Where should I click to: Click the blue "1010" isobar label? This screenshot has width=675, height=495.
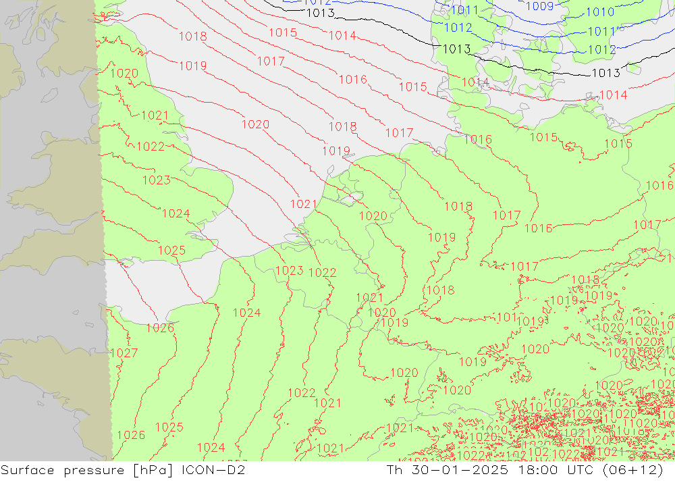point(600,12)
